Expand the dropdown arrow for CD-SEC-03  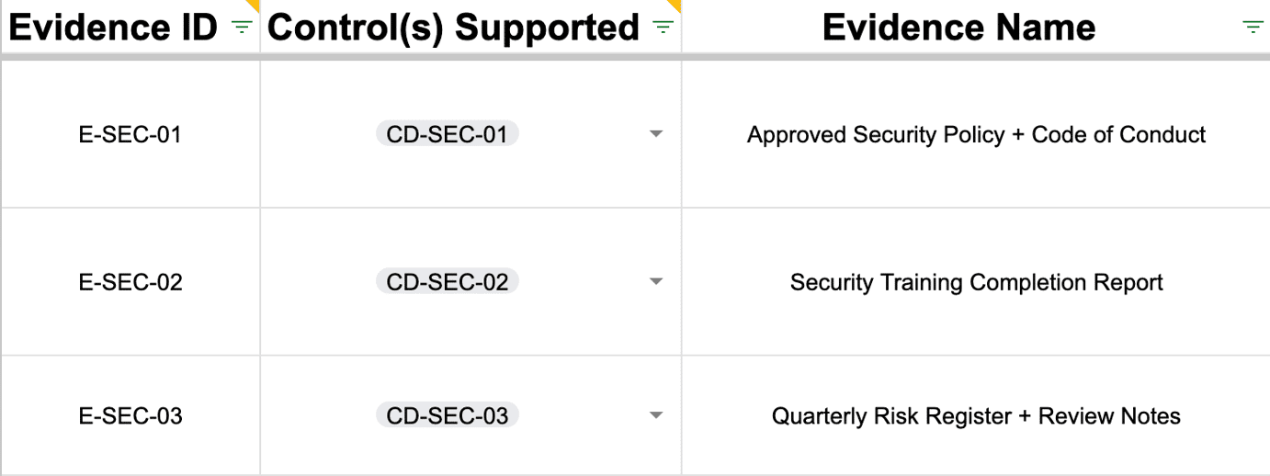point(655,415)
